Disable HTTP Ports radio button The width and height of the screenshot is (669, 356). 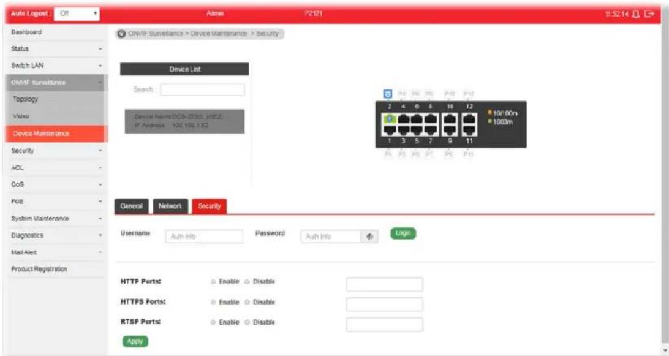[x=247, y=282]
